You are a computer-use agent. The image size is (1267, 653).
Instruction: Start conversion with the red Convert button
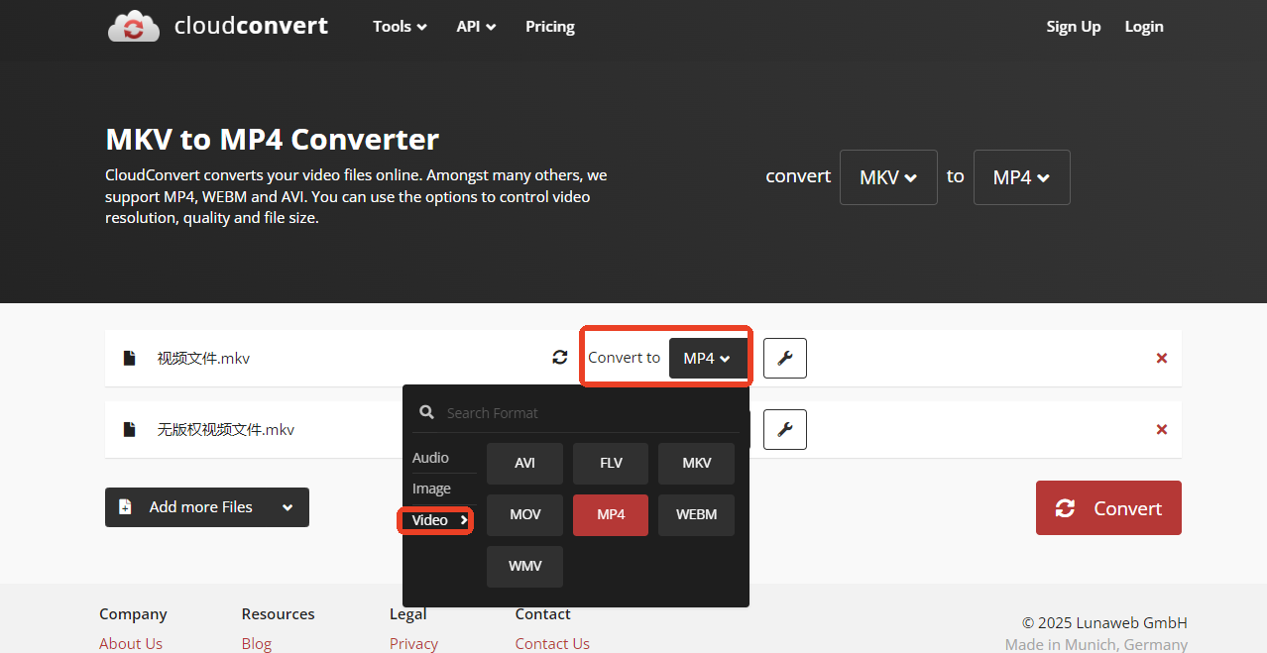click(1108, 508)
